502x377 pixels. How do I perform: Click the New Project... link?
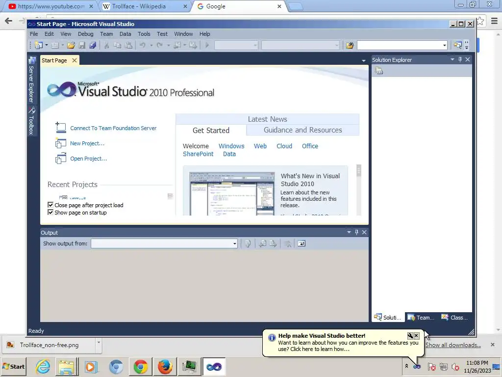pos(87,144)
